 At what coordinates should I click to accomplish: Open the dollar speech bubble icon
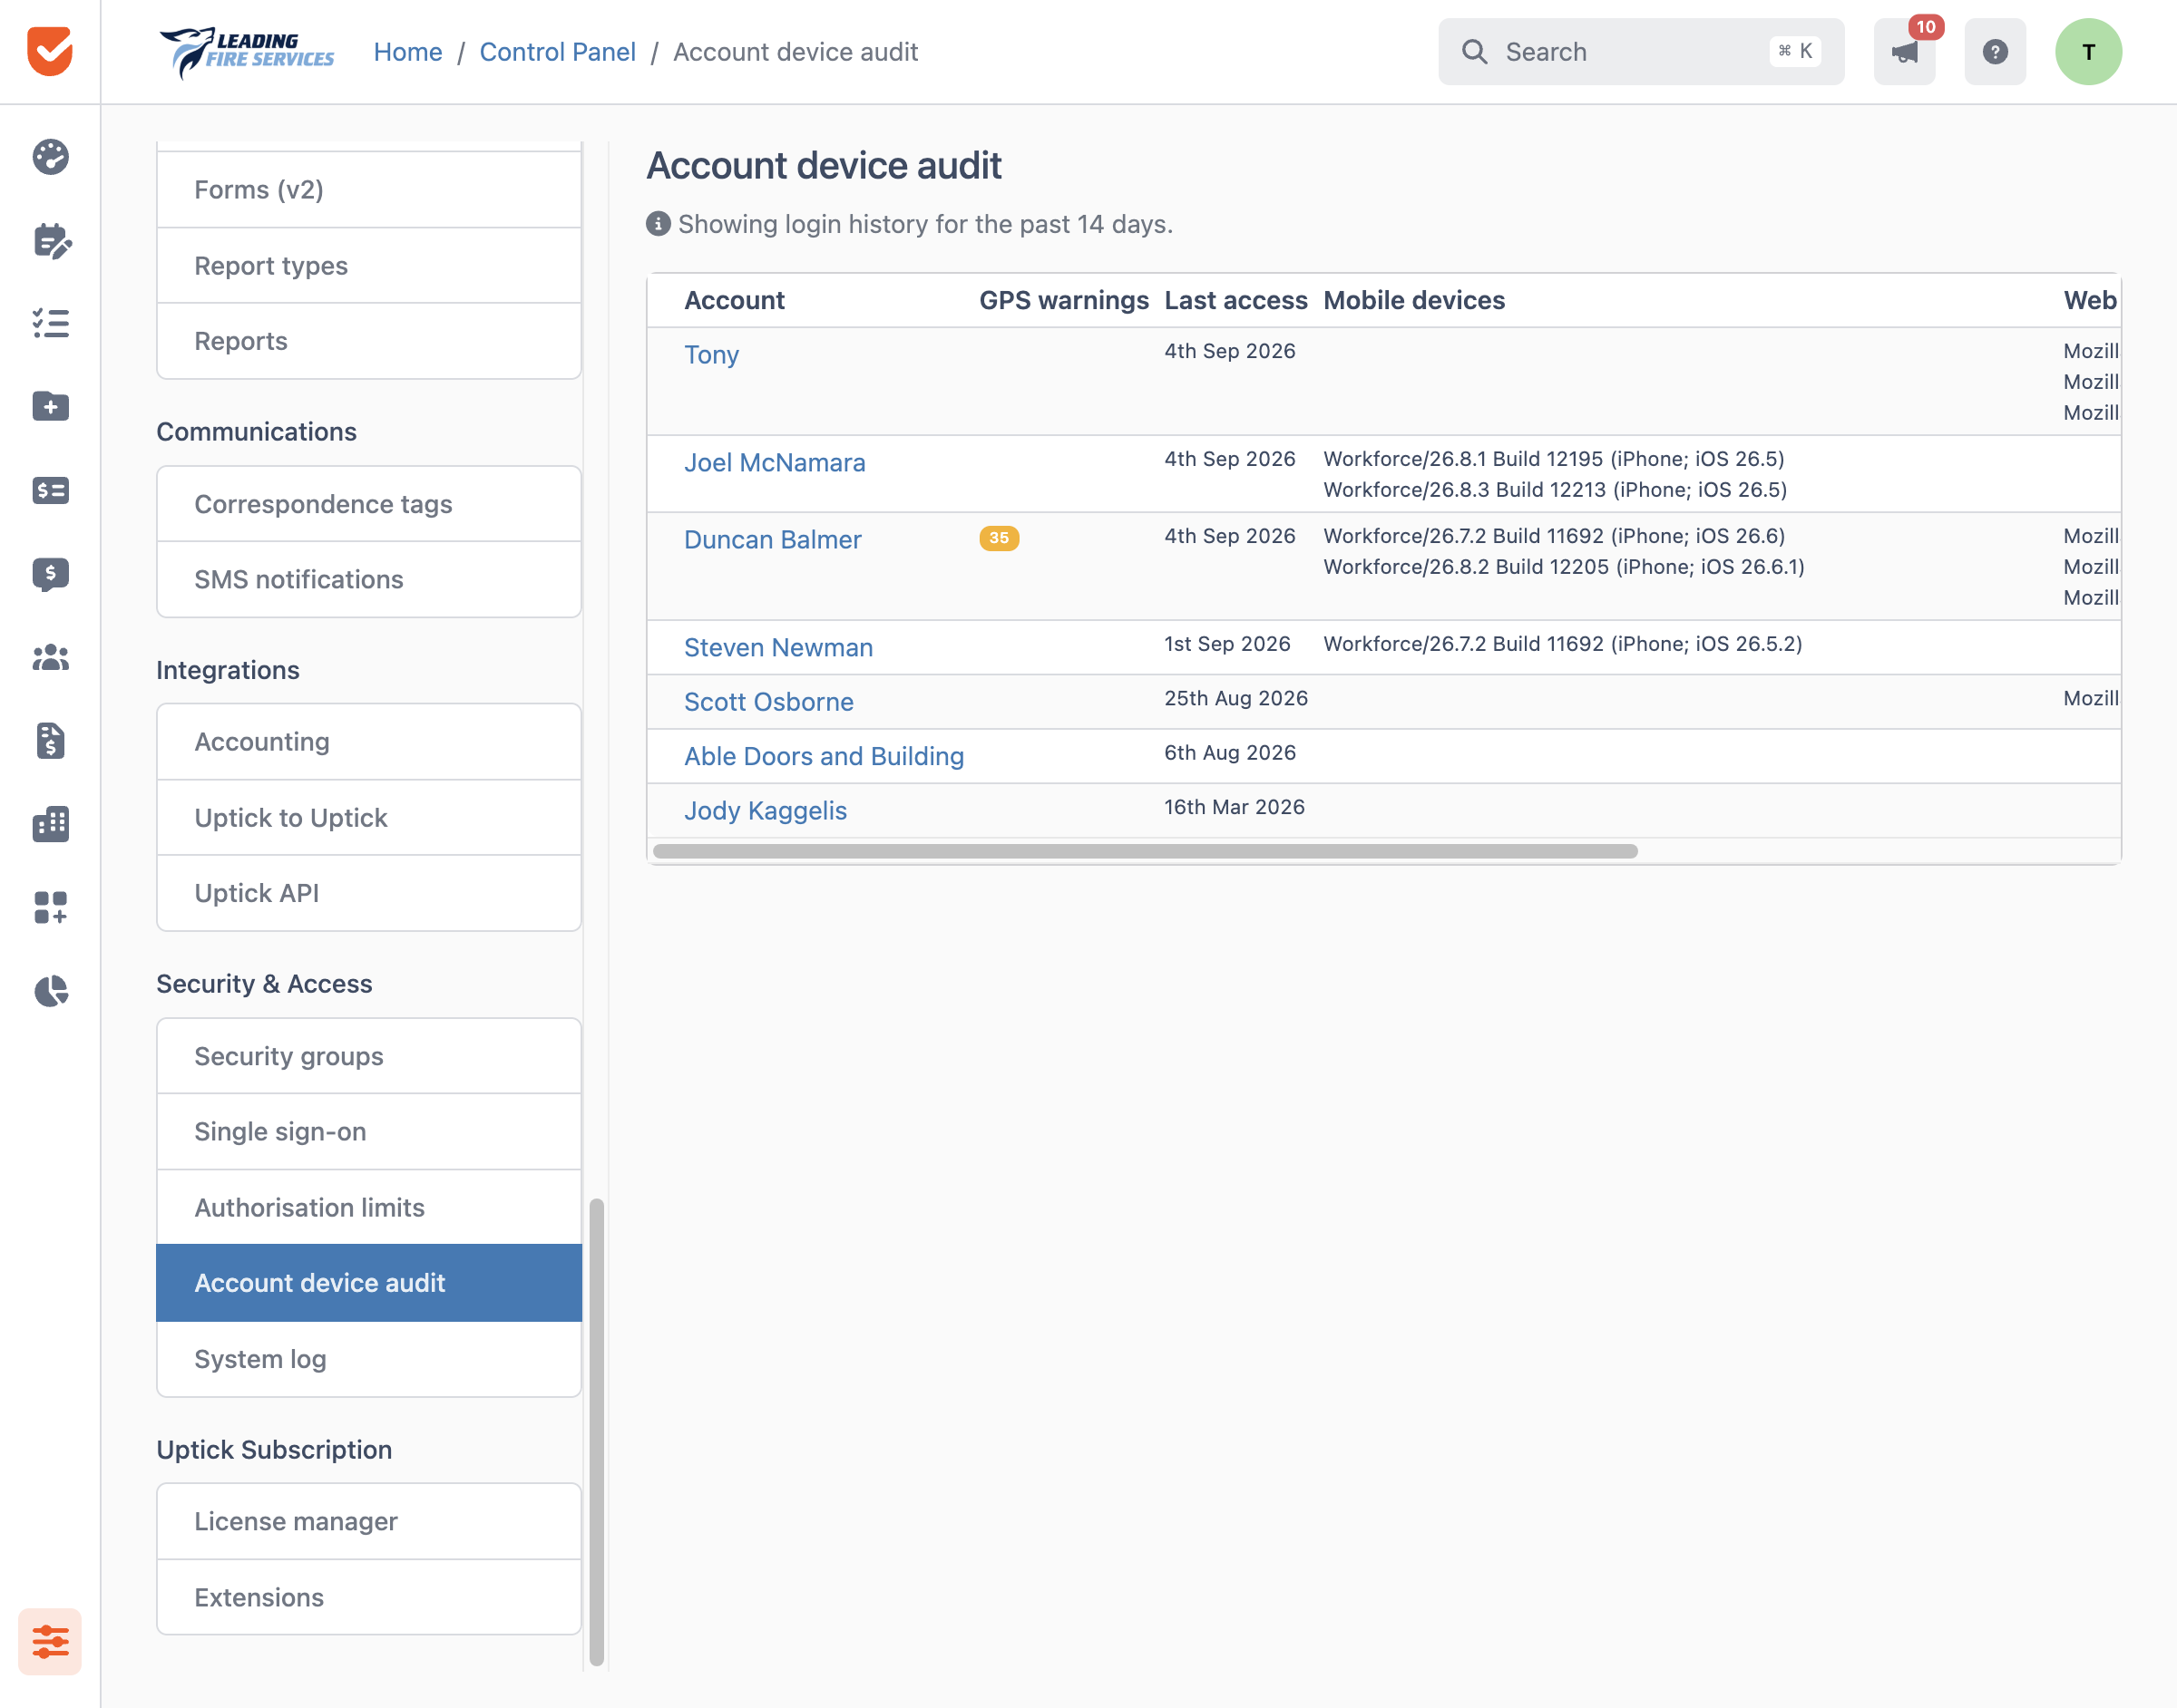tap(50, 574)
